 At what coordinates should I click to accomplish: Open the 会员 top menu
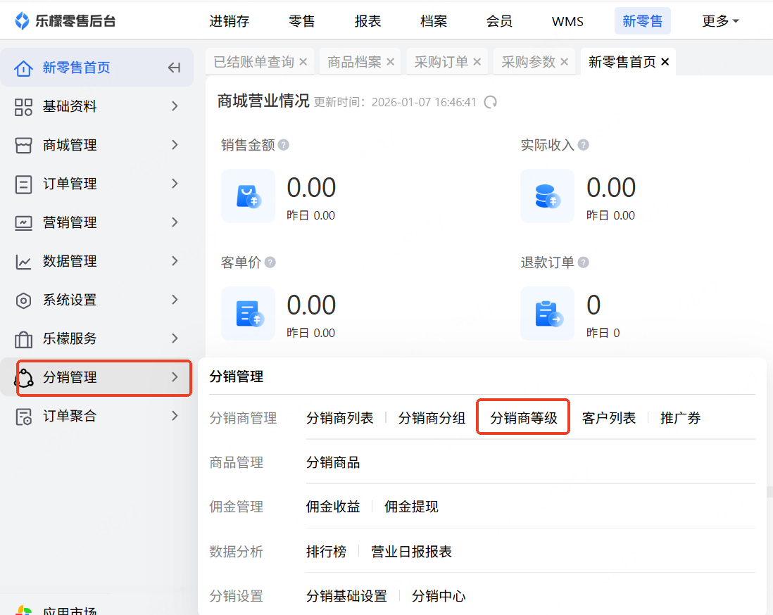click(499, 21)
